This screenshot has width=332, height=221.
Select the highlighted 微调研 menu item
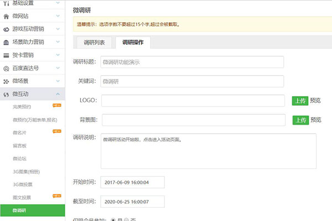pyautogui.click(x=33, y=211)
